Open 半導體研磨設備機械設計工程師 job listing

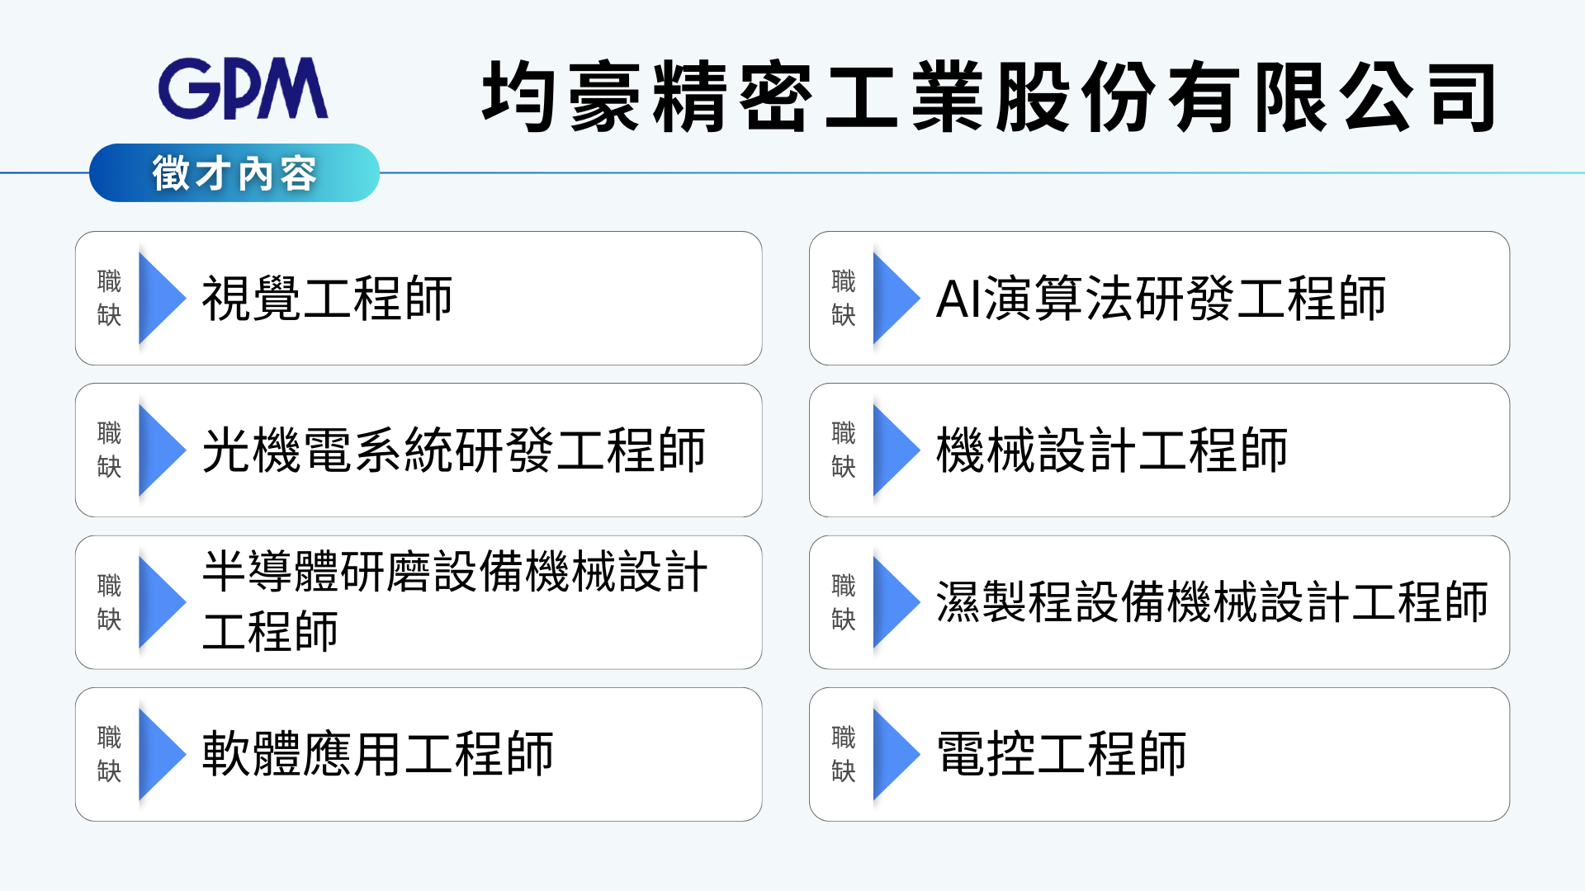coord(454,601)
